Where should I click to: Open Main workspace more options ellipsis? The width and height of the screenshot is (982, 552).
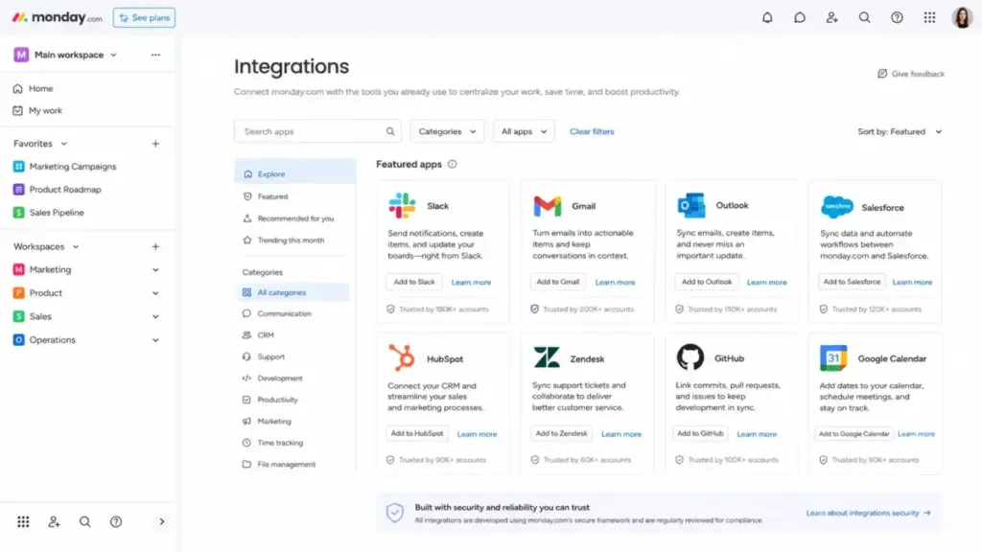[x=155, y=55]
